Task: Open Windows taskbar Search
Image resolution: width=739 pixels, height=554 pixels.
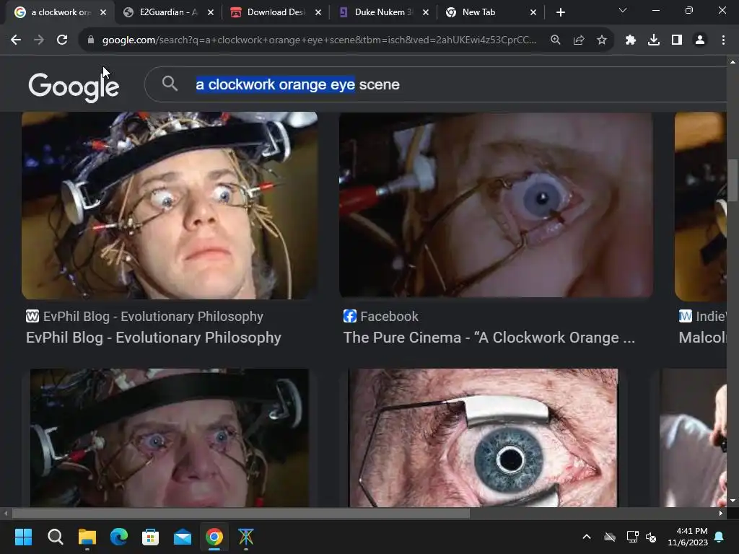Action: pyautogui.click(x=55, y=537)
